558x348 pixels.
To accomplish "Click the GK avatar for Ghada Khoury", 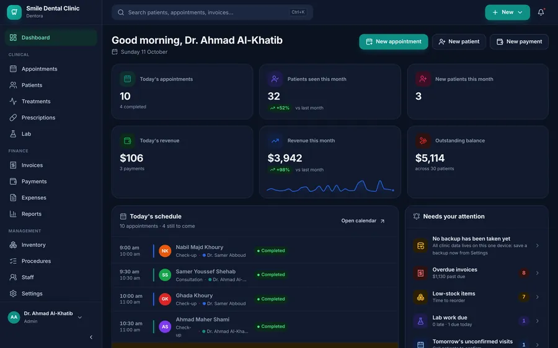I will (165, 299).
